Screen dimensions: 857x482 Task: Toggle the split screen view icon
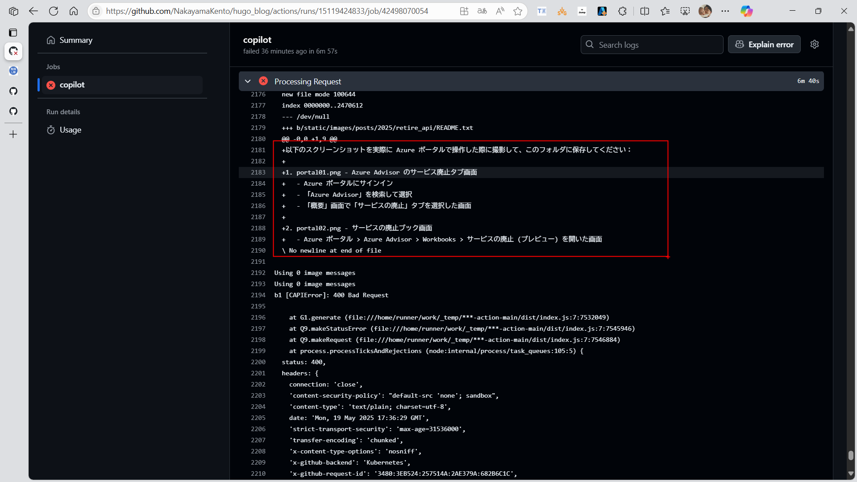coord(645,11)
